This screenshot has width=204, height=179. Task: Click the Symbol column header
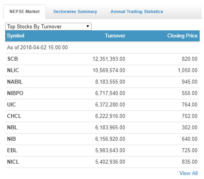16,35
